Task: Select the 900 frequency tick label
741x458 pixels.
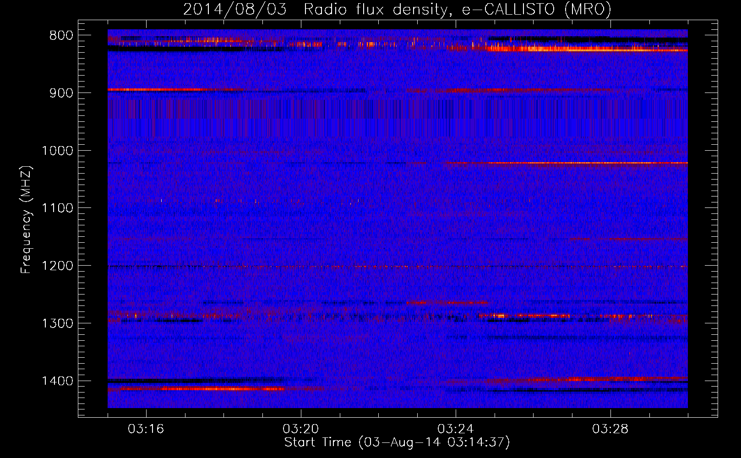Action: click(61, 93)
